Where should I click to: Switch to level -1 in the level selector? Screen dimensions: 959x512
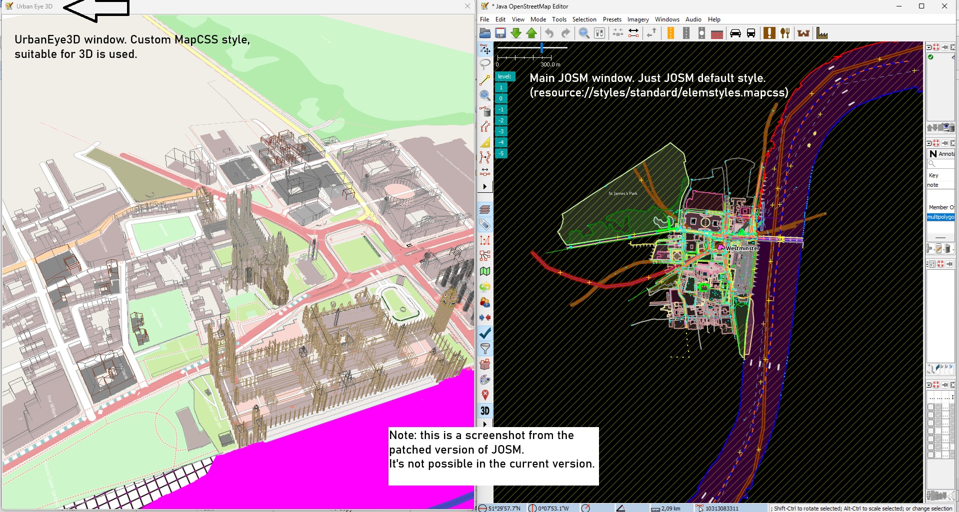tap(501, 109)
